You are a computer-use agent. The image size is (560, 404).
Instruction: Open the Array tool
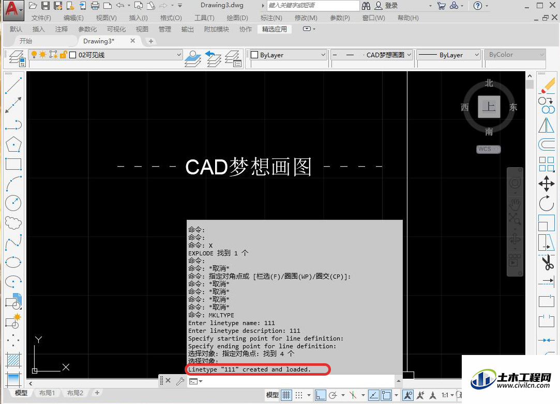pyautogui.click(x=547, y=164)
